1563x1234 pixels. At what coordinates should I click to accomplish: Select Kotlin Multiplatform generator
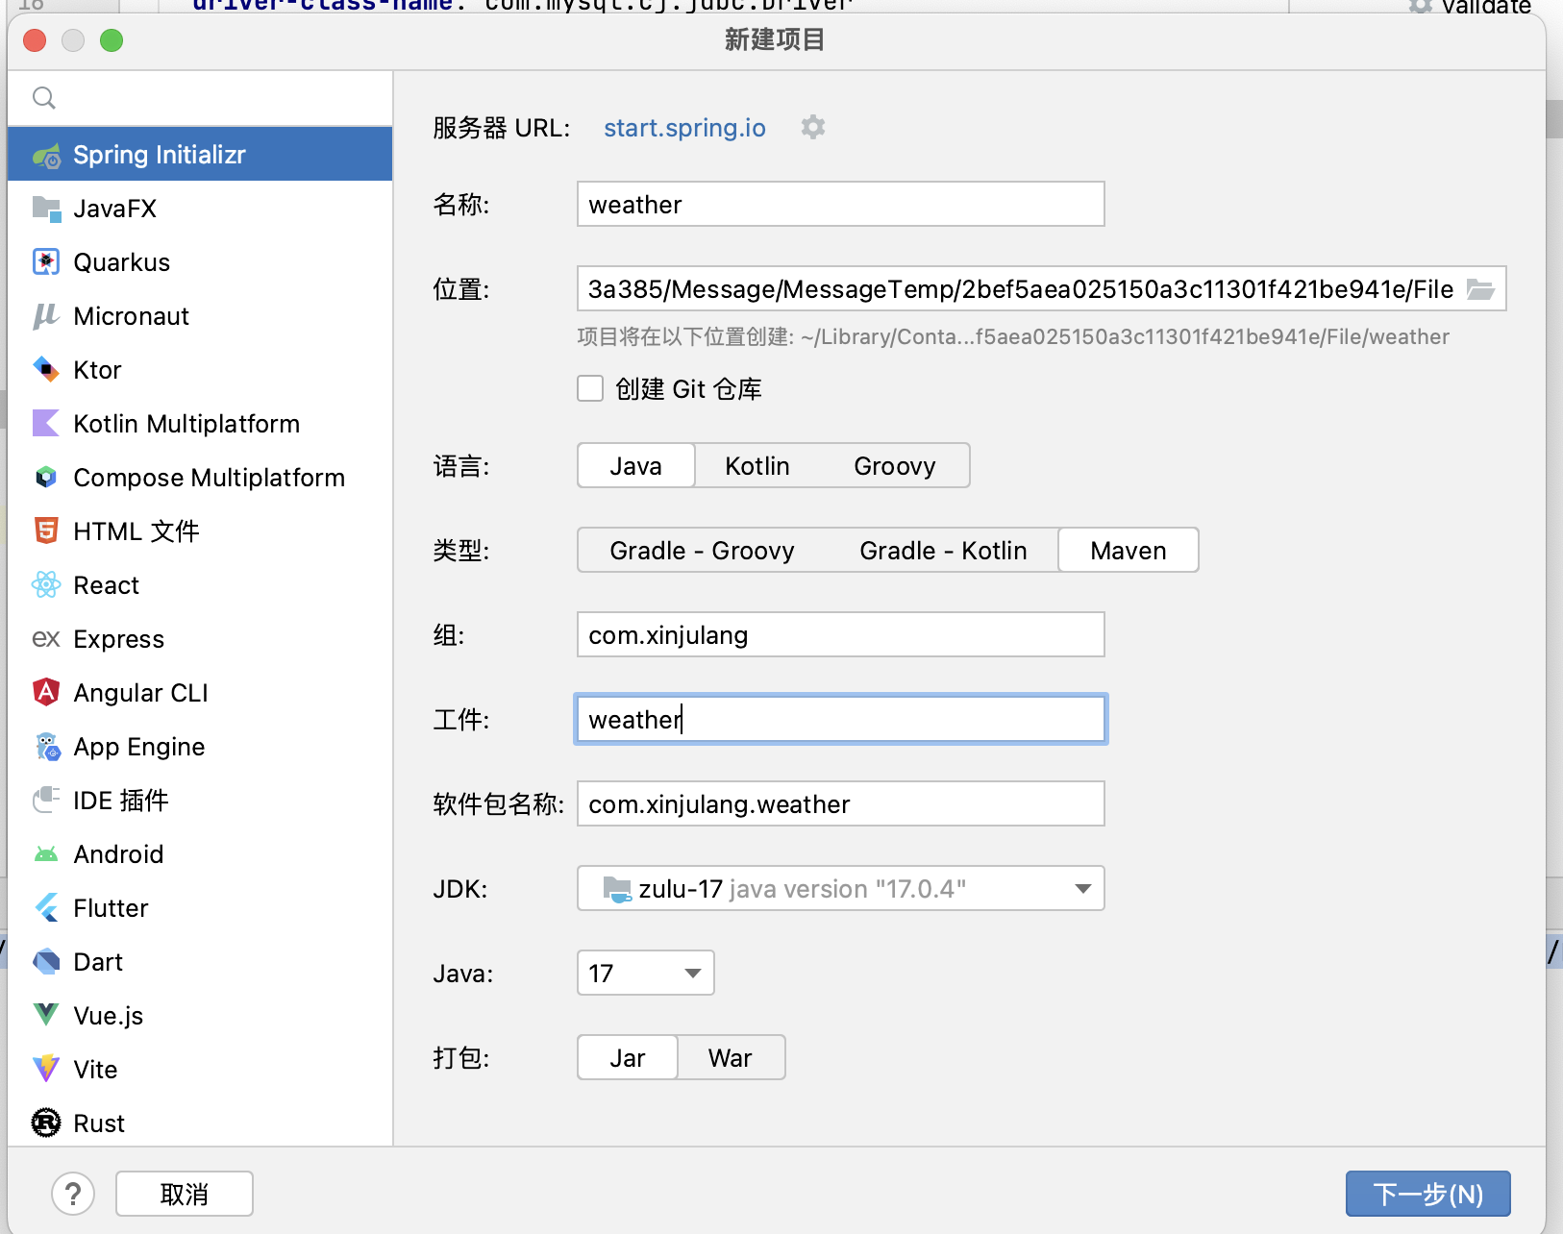coord(200,424)
